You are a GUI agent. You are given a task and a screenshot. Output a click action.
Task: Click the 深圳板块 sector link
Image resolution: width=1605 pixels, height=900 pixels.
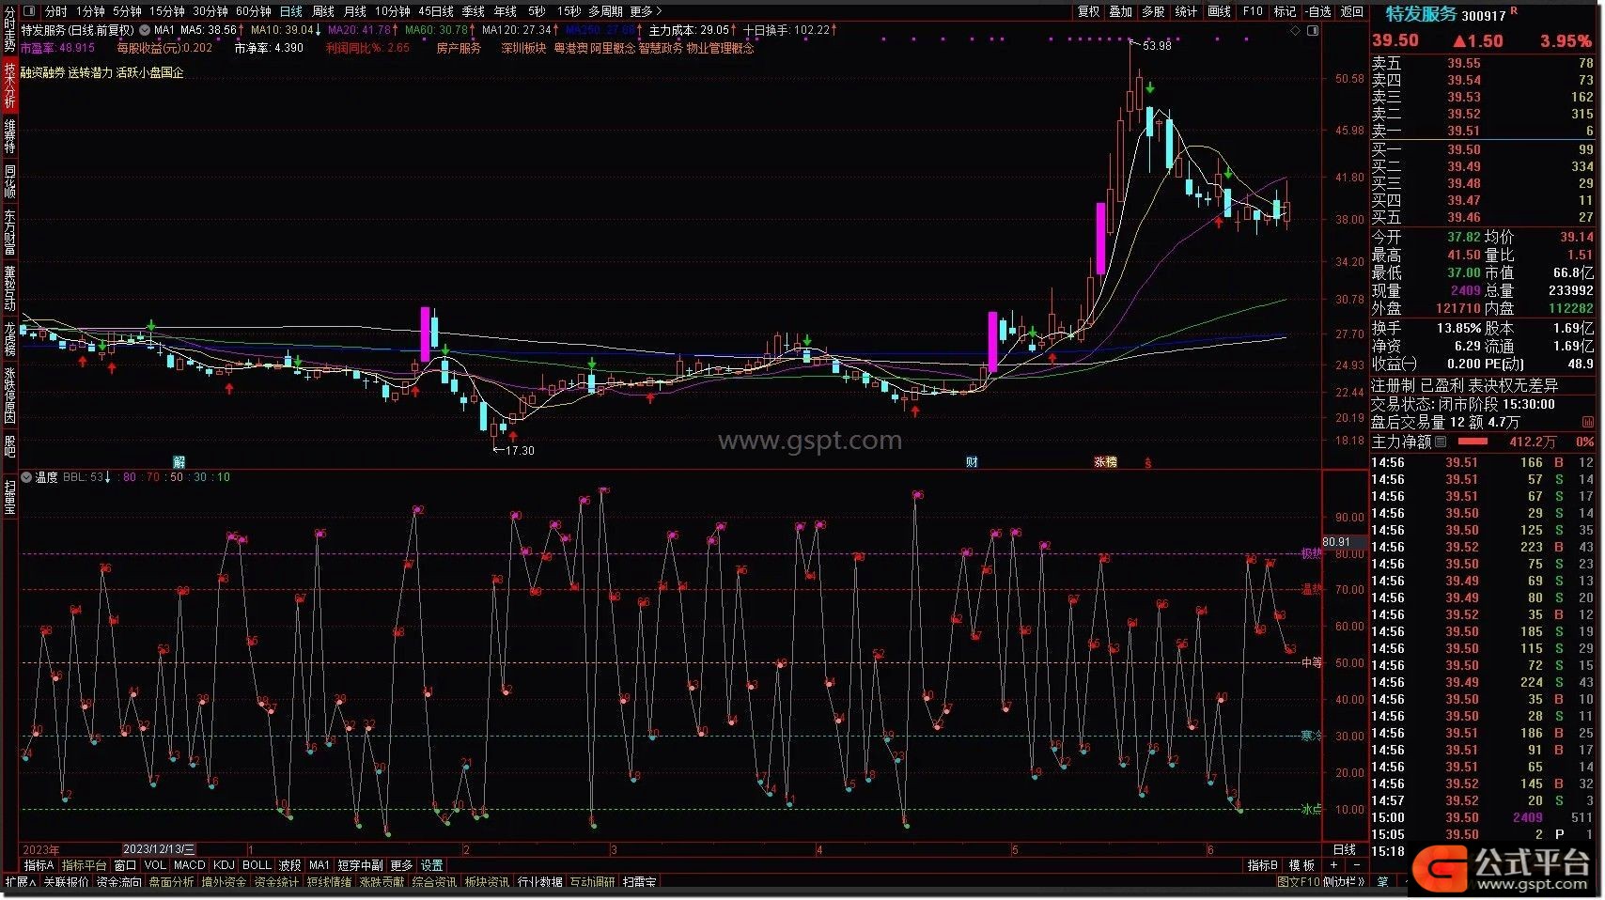(x=523, y=48)
